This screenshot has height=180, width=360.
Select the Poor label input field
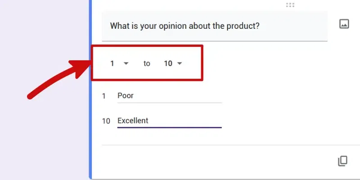tap(170, 96)
